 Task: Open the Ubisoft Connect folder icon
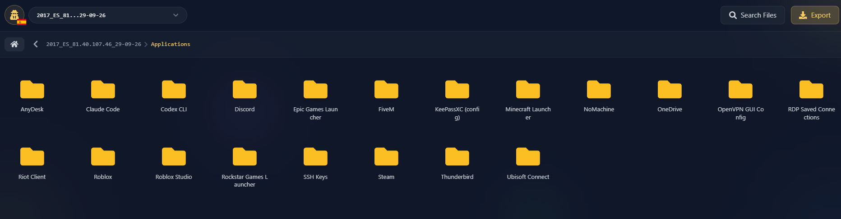coord(528,156)
